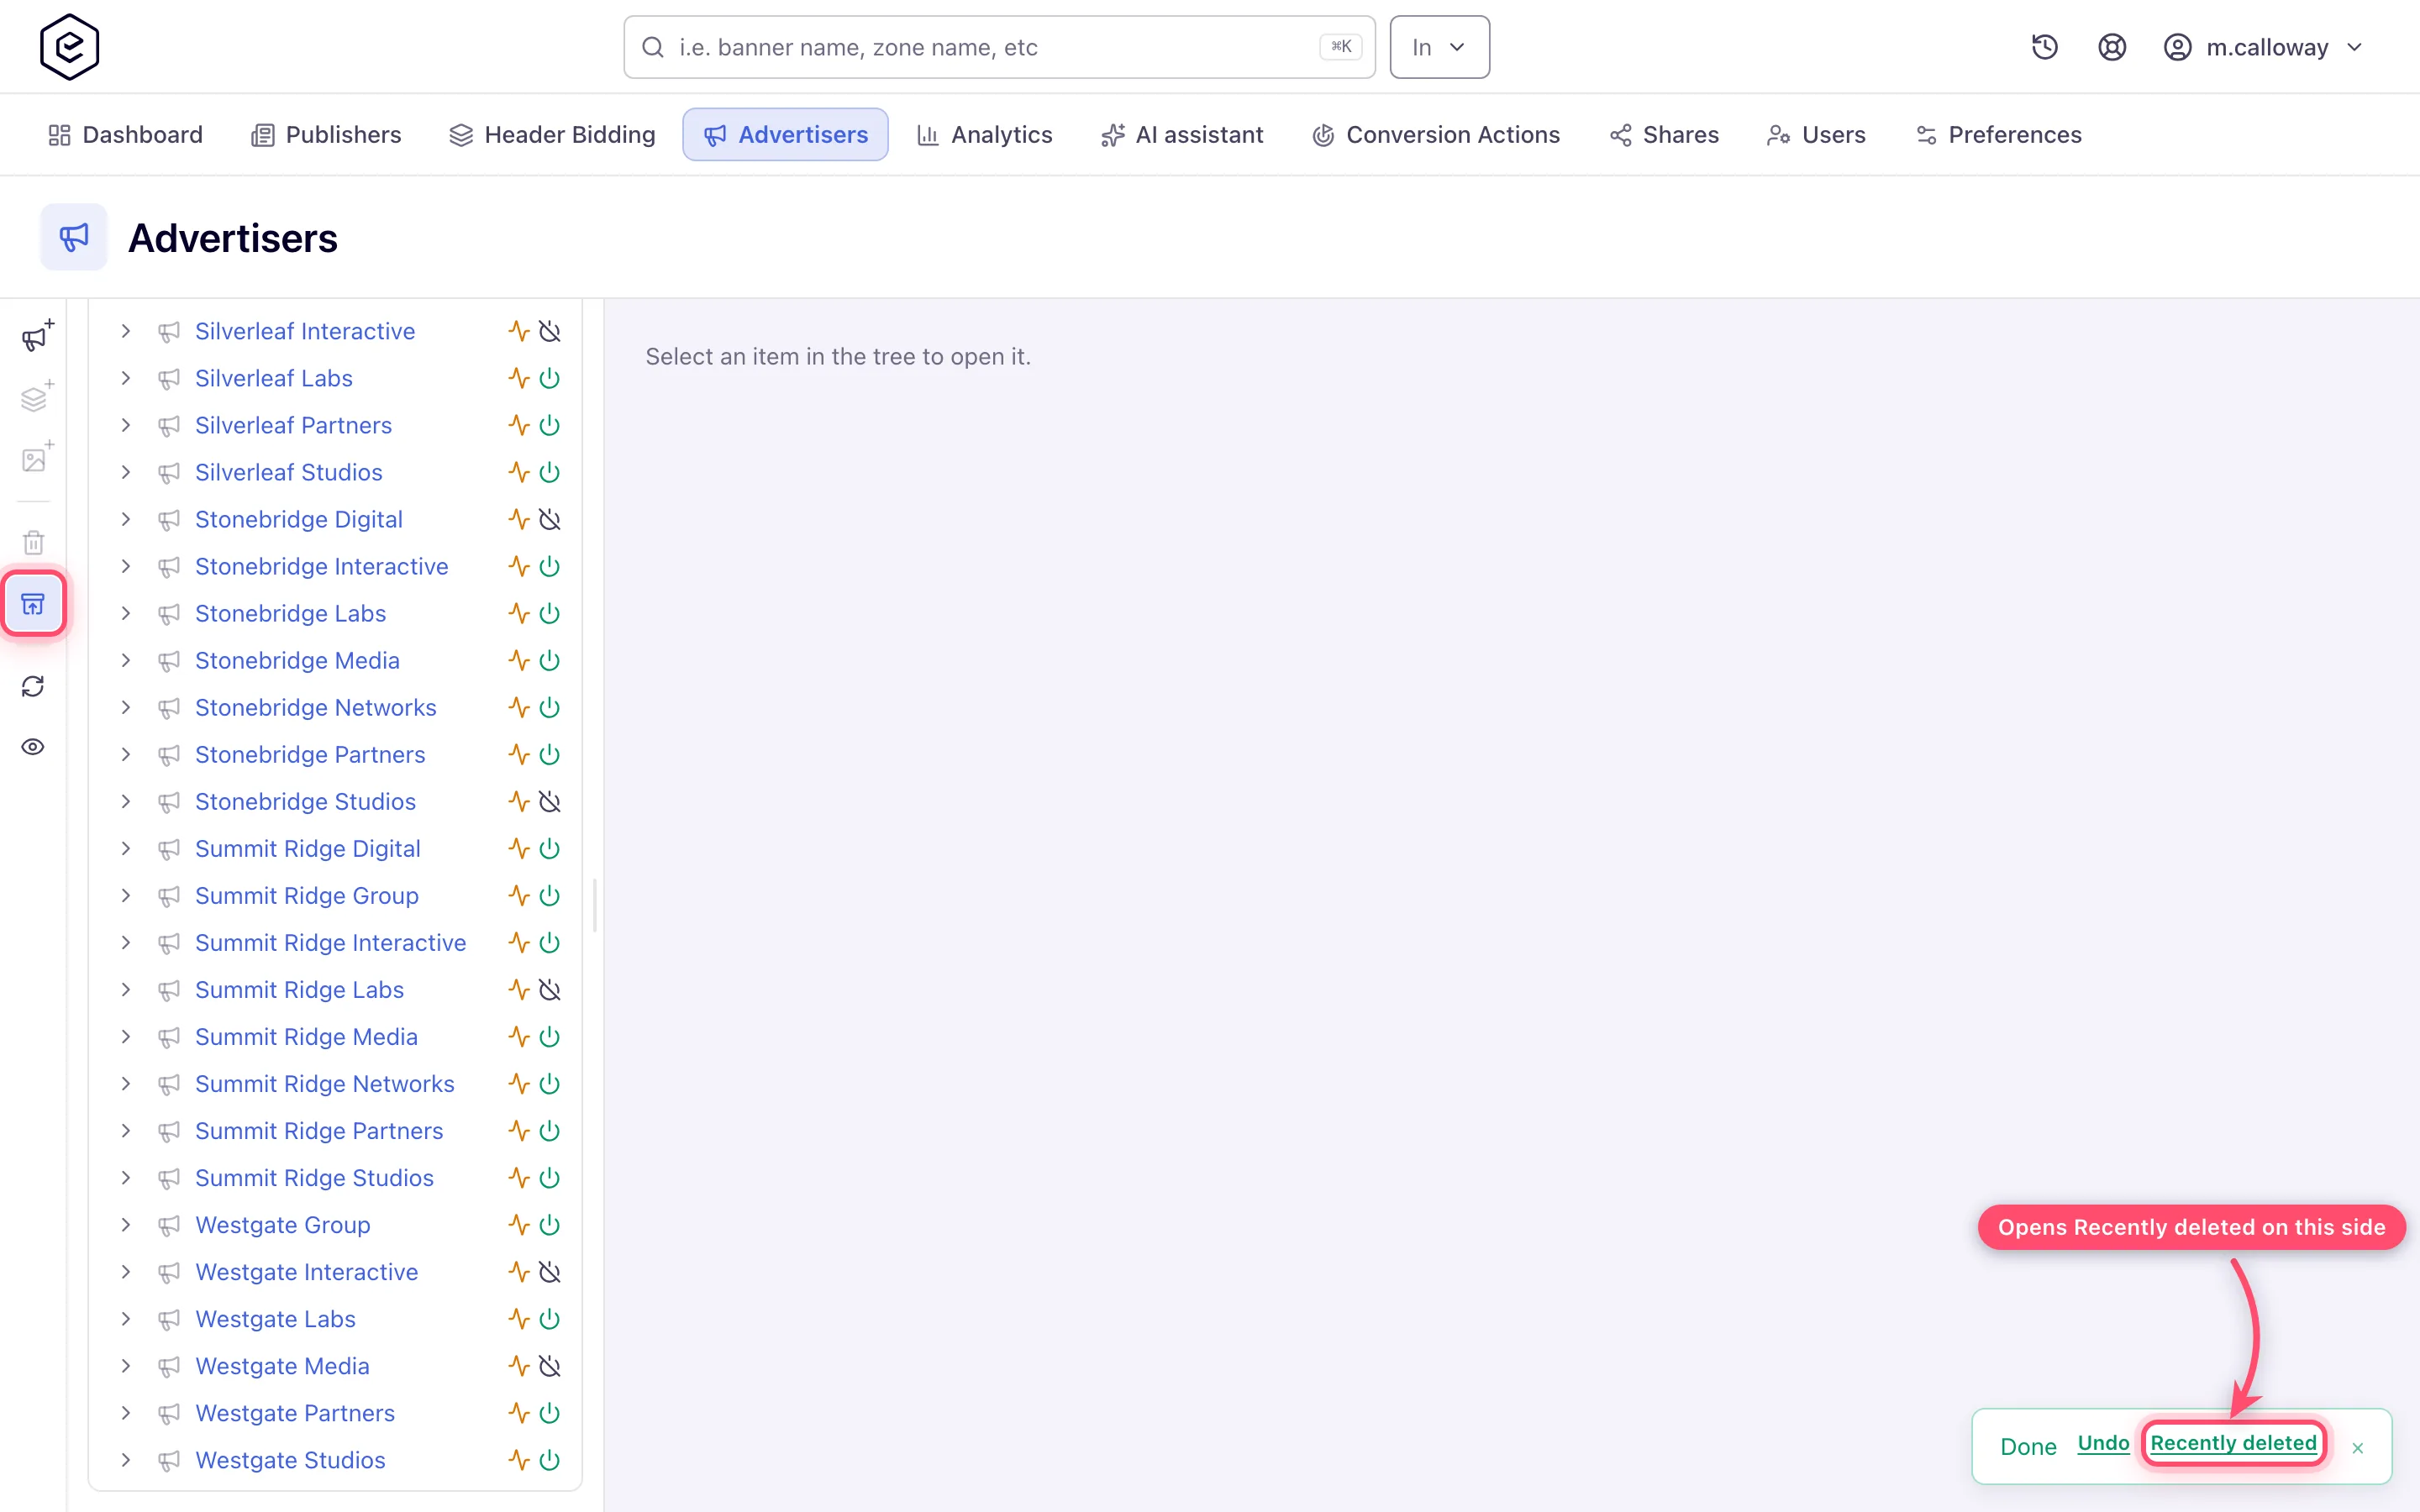Expand the Westgate Group tree item
The height and width of the screenshot is (1512, 2420).
pos(126,1225)
